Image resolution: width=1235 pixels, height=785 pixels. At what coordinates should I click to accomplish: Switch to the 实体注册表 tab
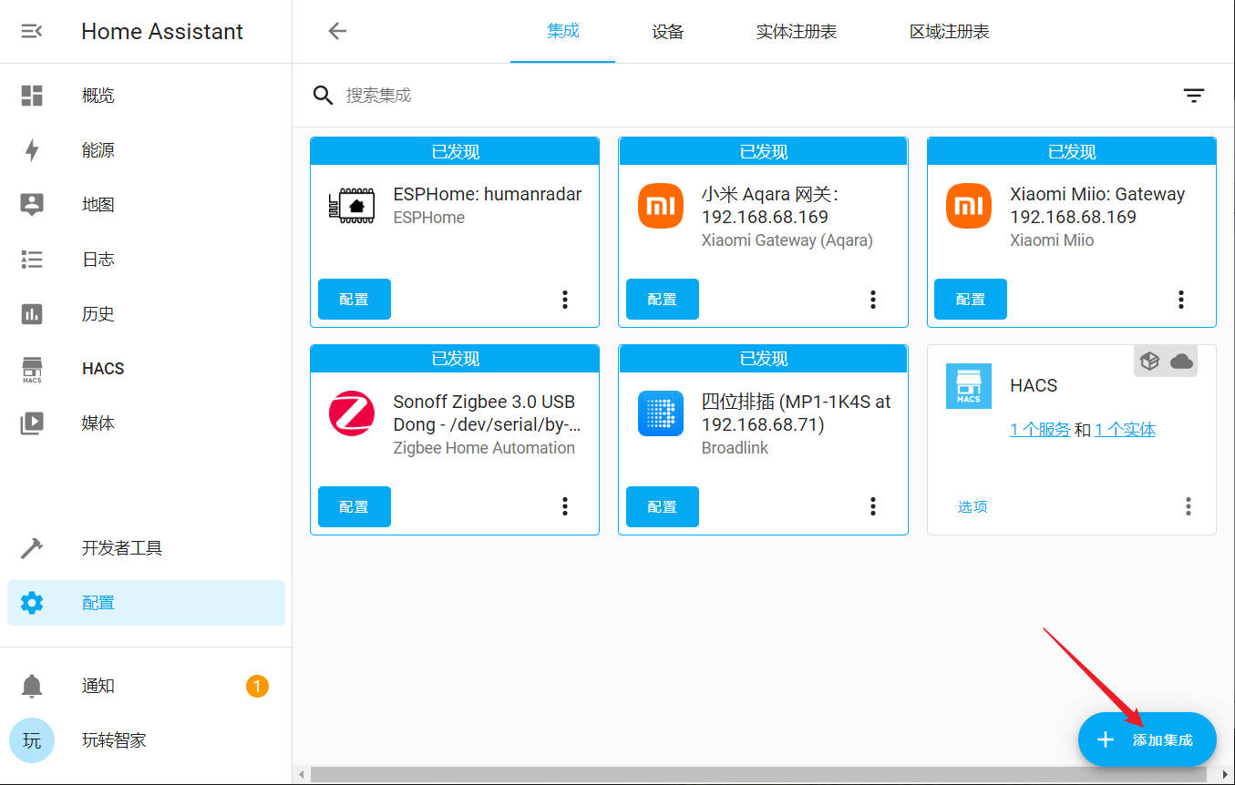pyautogui.click(x=797, y=31)
